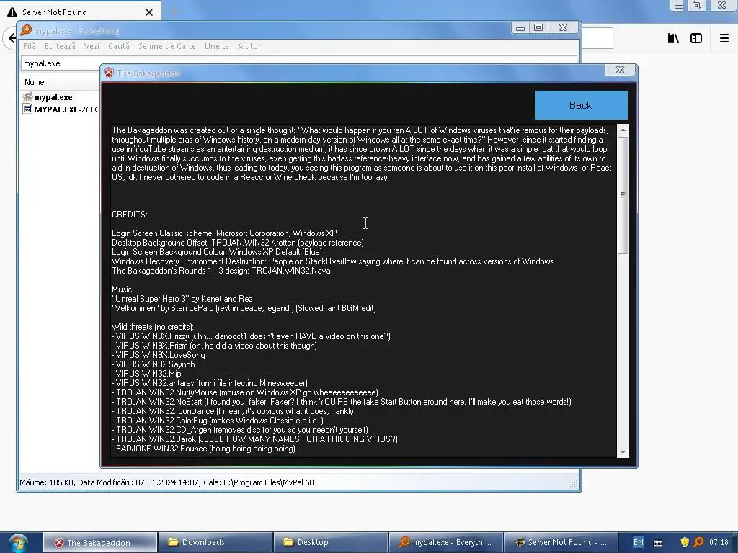Minimize the Everything window
Viewport: 738px width, 553px height.
(x=520, y=28)
